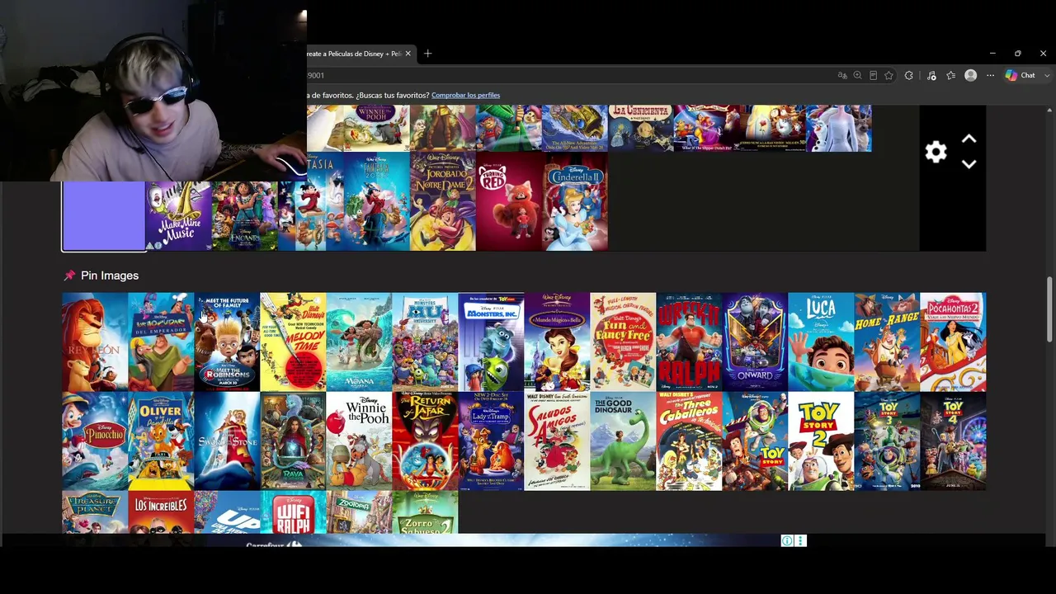Open the immersive reader icon
The height and width of the screenshot is (594, 1056).
pos(873,75)
